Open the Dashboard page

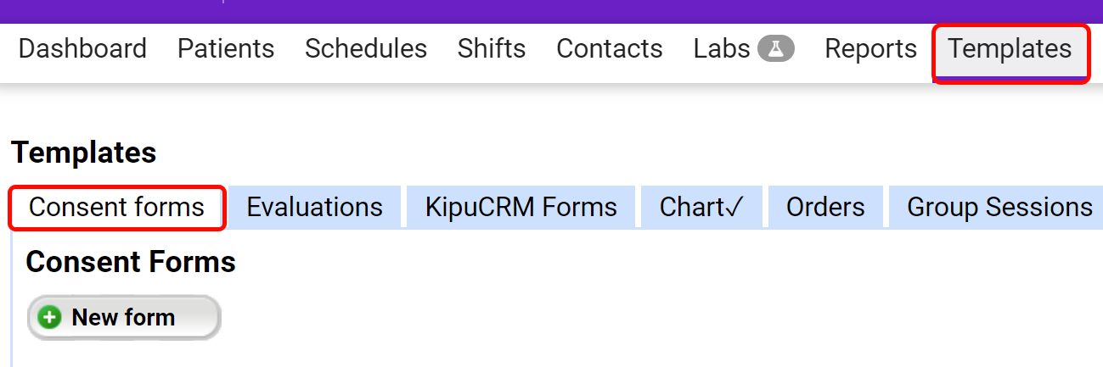click(82, 49)
